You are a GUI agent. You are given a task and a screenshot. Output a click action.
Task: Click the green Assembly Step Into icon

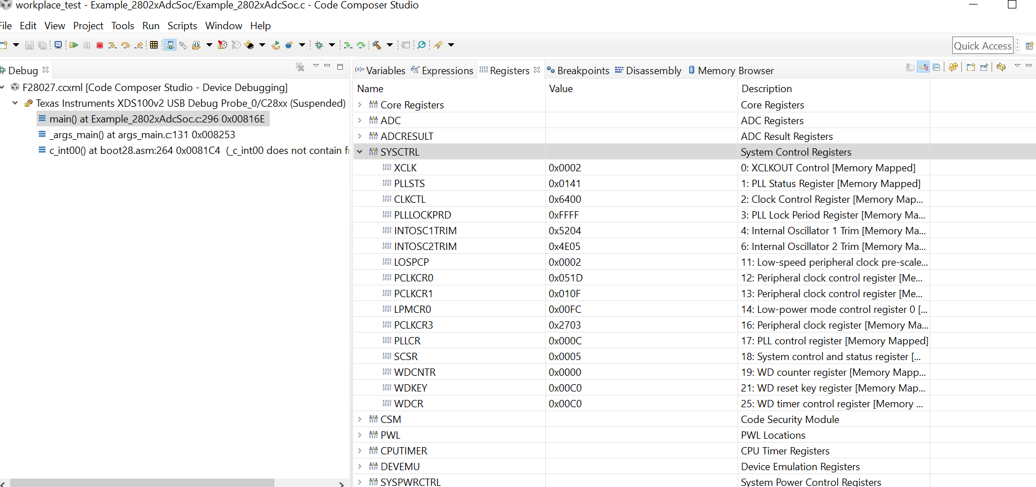(348, 45)
